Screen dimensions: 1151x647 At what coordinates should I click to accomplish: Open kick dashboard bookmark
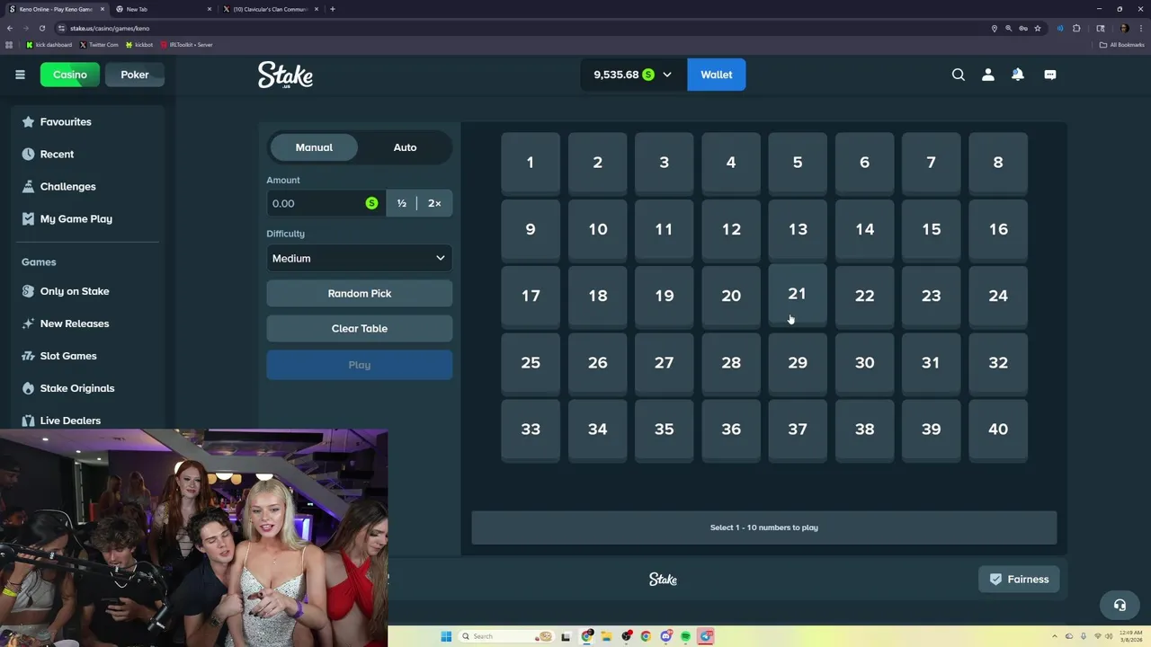click(x=49, y=44)
